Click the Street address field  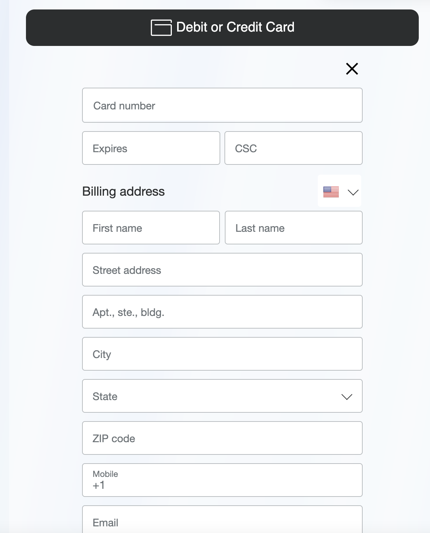222,270
